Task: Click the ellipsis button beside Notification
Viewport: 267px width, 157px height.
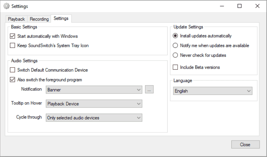Action: (149, 90)
